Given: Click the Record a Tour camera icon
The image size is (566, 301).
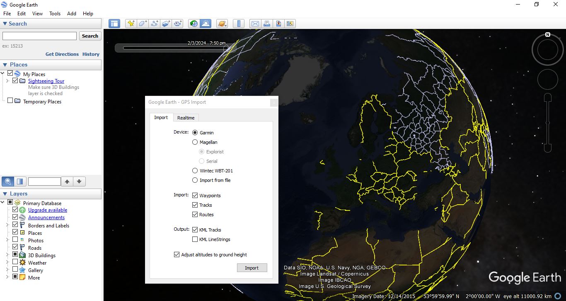Looking at the screenshot, I should (x=178, y=24).
